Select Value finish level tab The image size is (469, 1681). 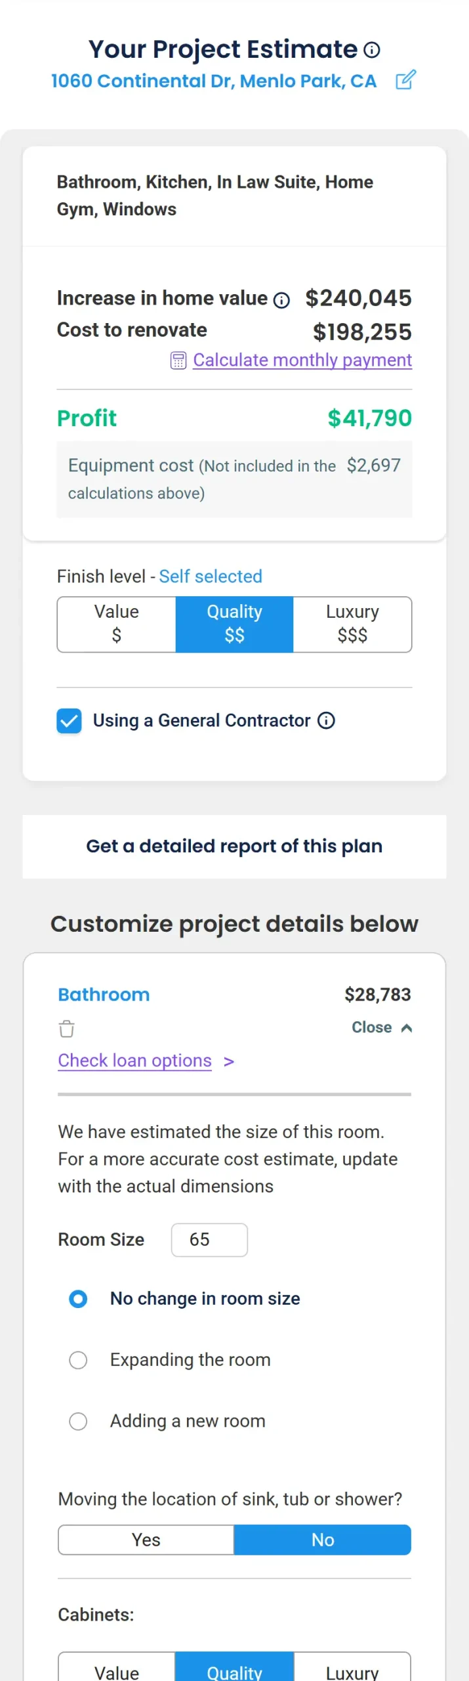click(x=117, y=624)
